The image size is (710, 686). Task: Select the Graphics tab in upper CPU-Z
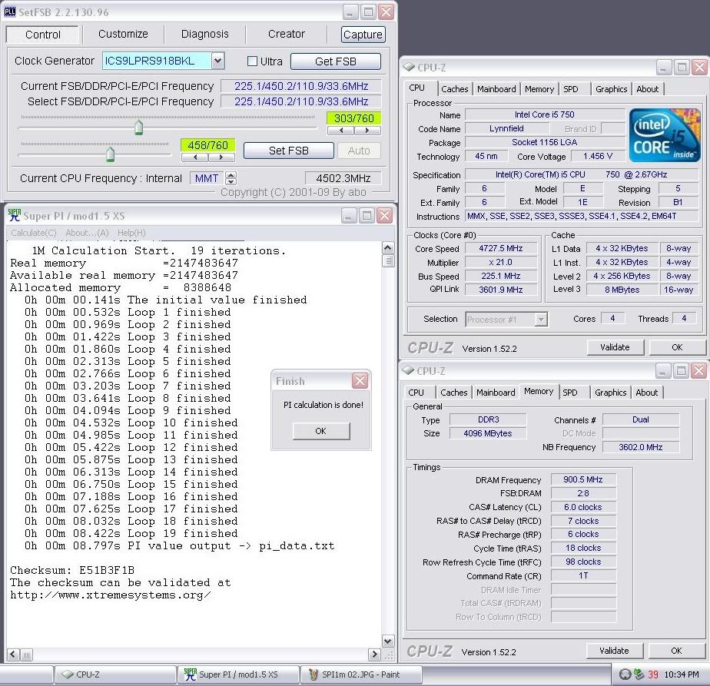(612, 89)
